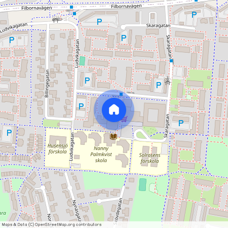
Task: Click the Solrosens förskola label
Action: pyautogui.click(x=149, y=158)
